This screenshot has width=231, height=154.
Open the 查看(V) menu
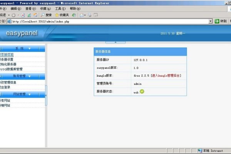(x=31, y=8)
